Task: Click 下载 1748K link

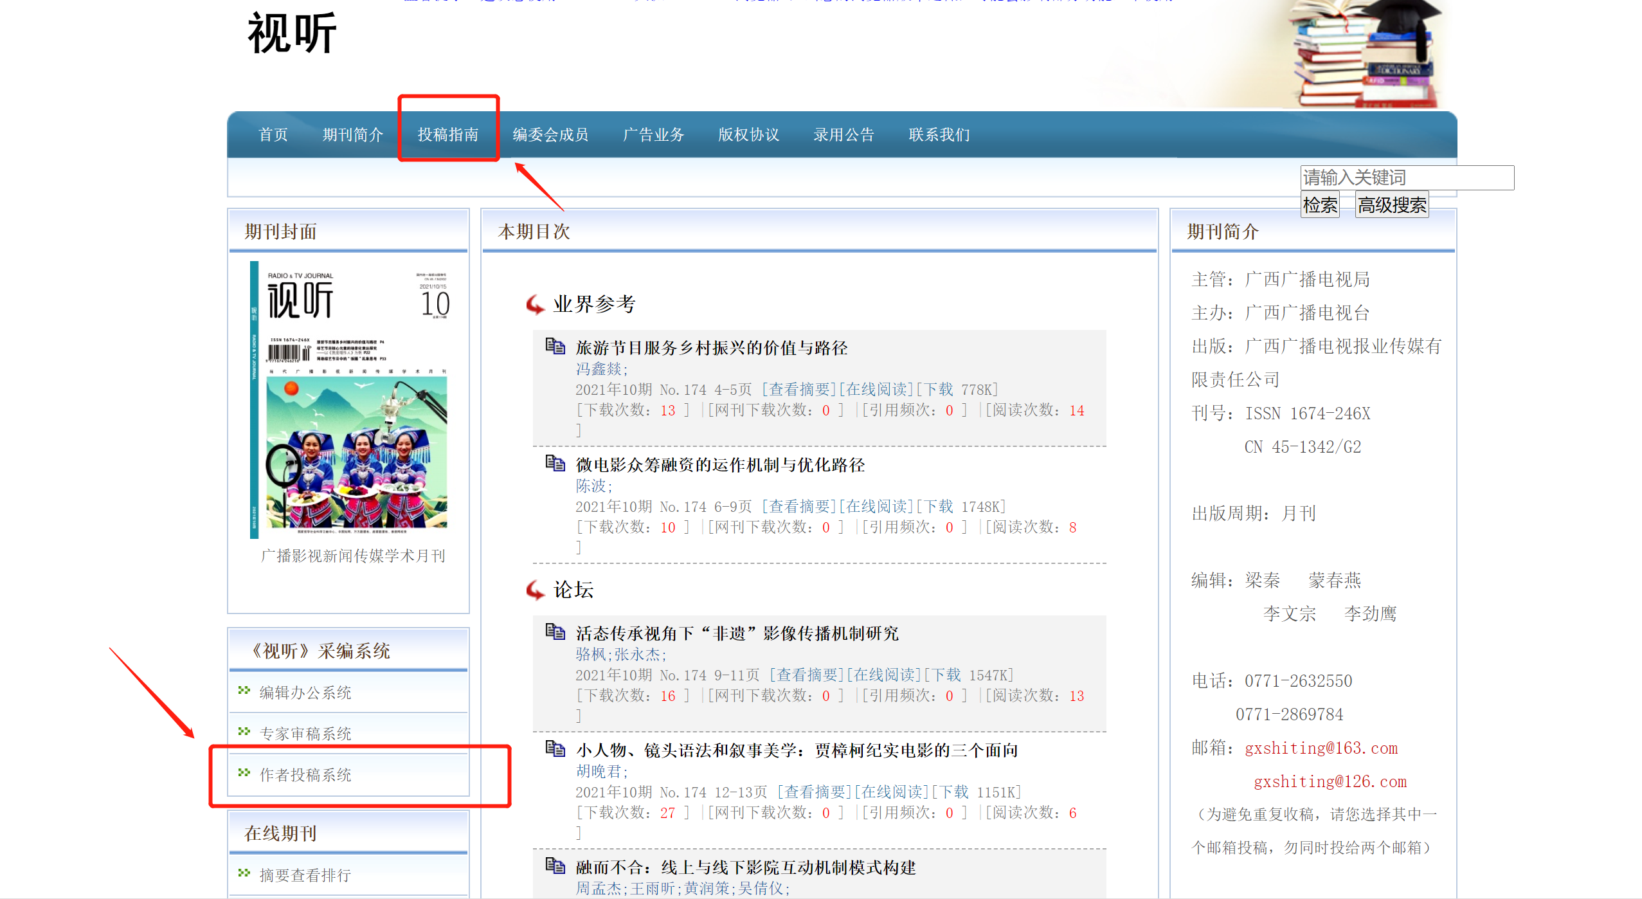Action: point(961,506)
